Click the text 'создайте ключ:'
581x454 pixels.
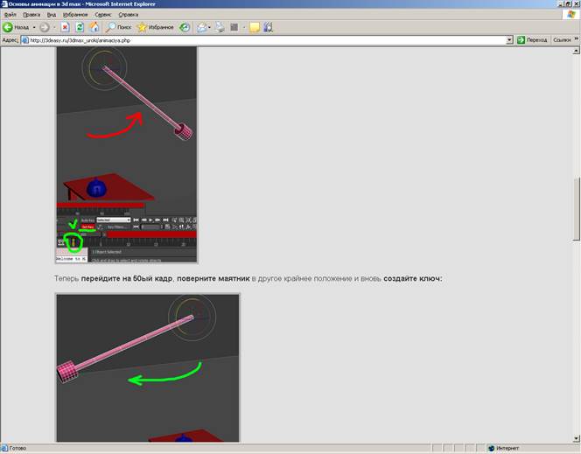coord(413,278)
